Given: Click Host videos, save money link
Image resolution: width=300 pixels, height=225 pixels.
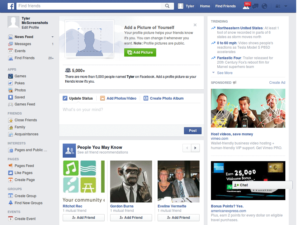Looking at the screenshot, I should point(232,134).
